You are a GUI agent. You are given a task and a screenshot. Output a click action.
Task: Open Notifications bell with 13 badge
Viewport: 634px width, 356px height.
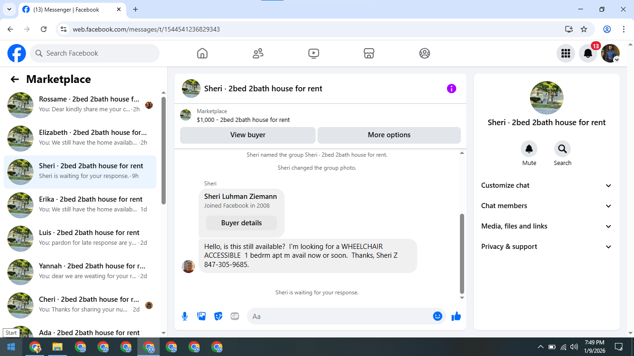tap(588, 53)
